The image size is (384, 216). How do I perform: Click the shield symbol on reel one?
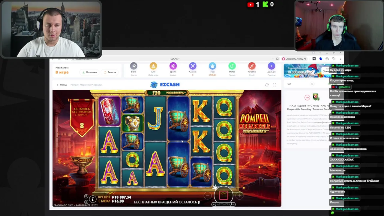pyautogui.click(x=109, y=111)
